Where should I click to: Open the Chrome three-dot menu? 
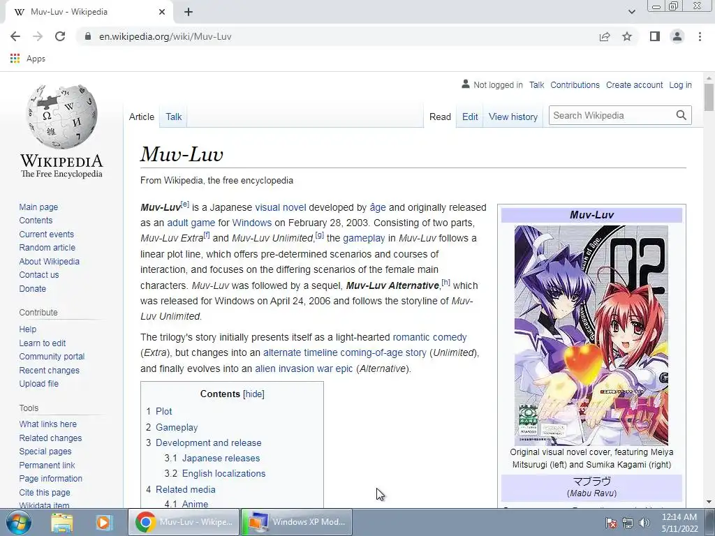pyautogui.click(x=700, y=36)
